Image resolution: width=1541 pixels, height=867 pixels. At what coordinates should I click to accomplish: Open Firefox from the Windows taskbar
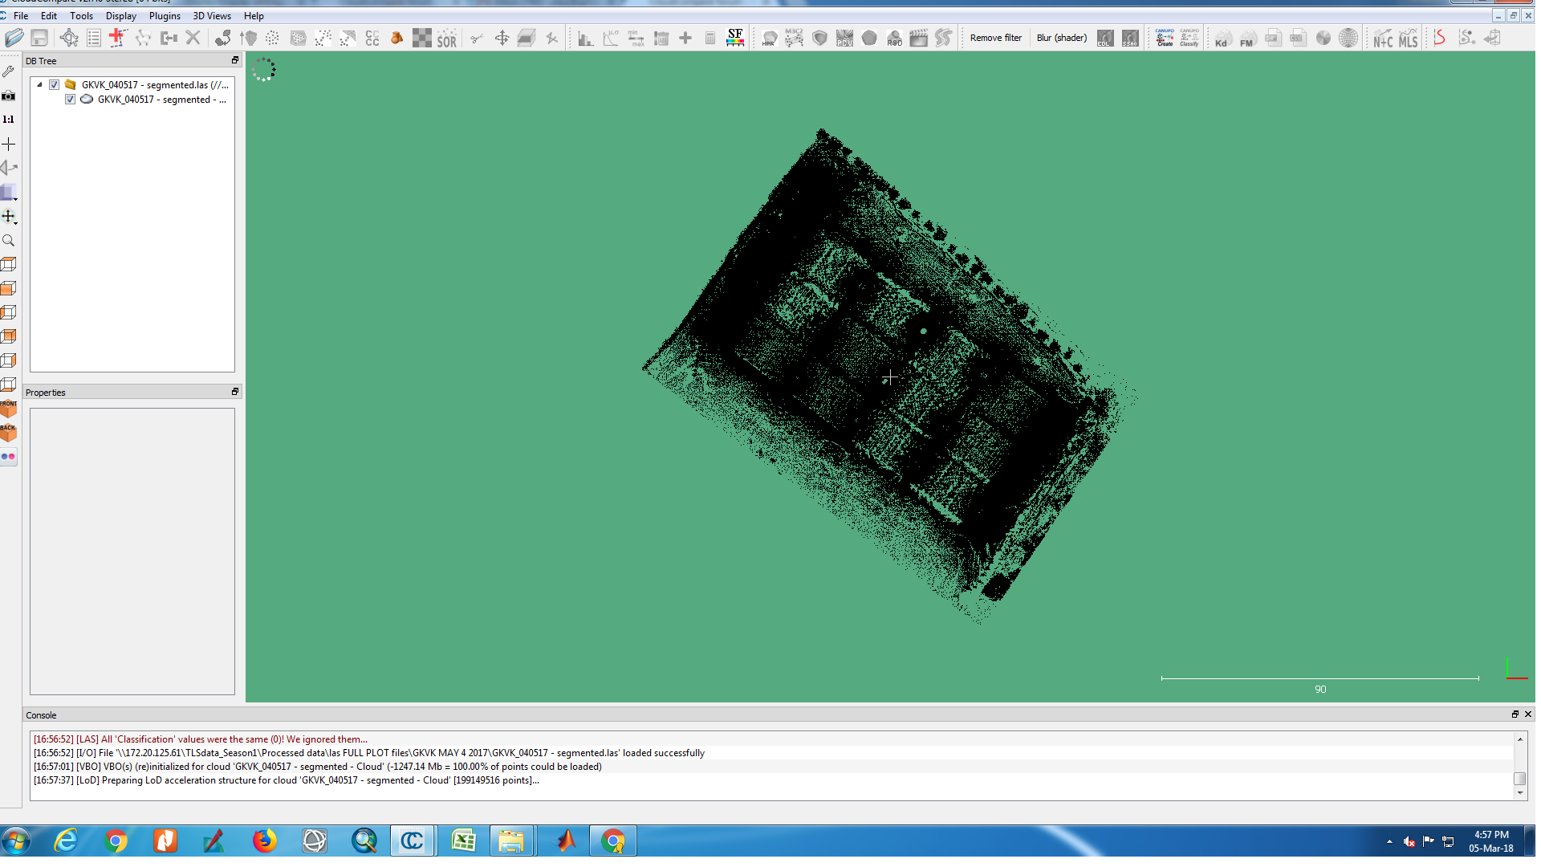[x=264, y=841]
